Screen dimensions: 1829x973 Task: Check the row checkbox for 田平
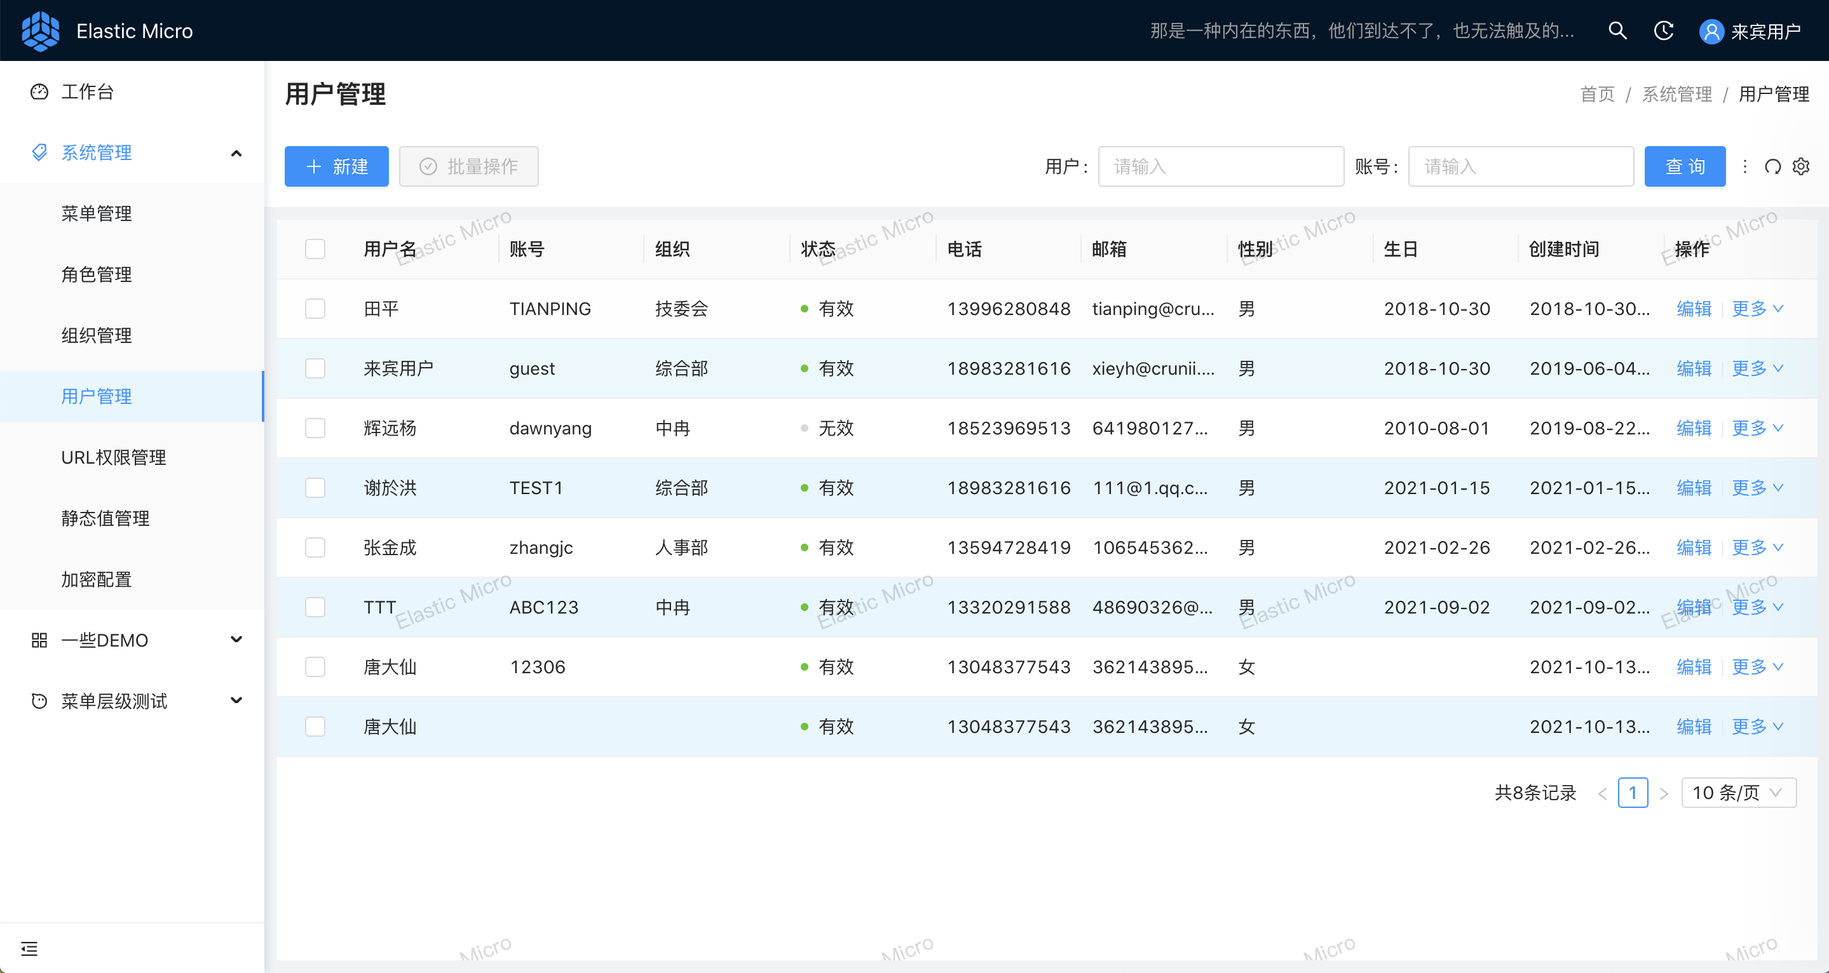(x=315, y=309)
